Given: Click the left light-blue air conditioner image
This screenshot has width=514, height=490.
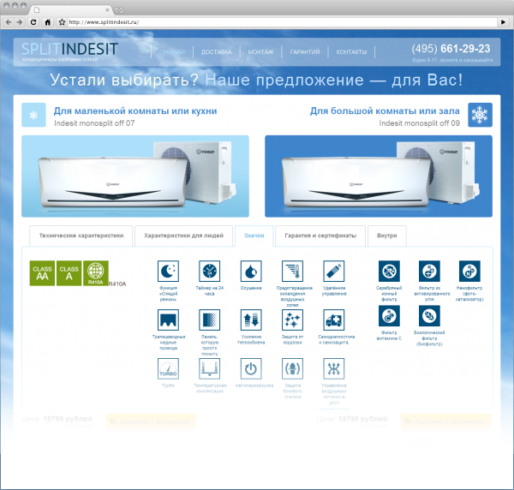Looking at the screenshot, I should [135, 176].
